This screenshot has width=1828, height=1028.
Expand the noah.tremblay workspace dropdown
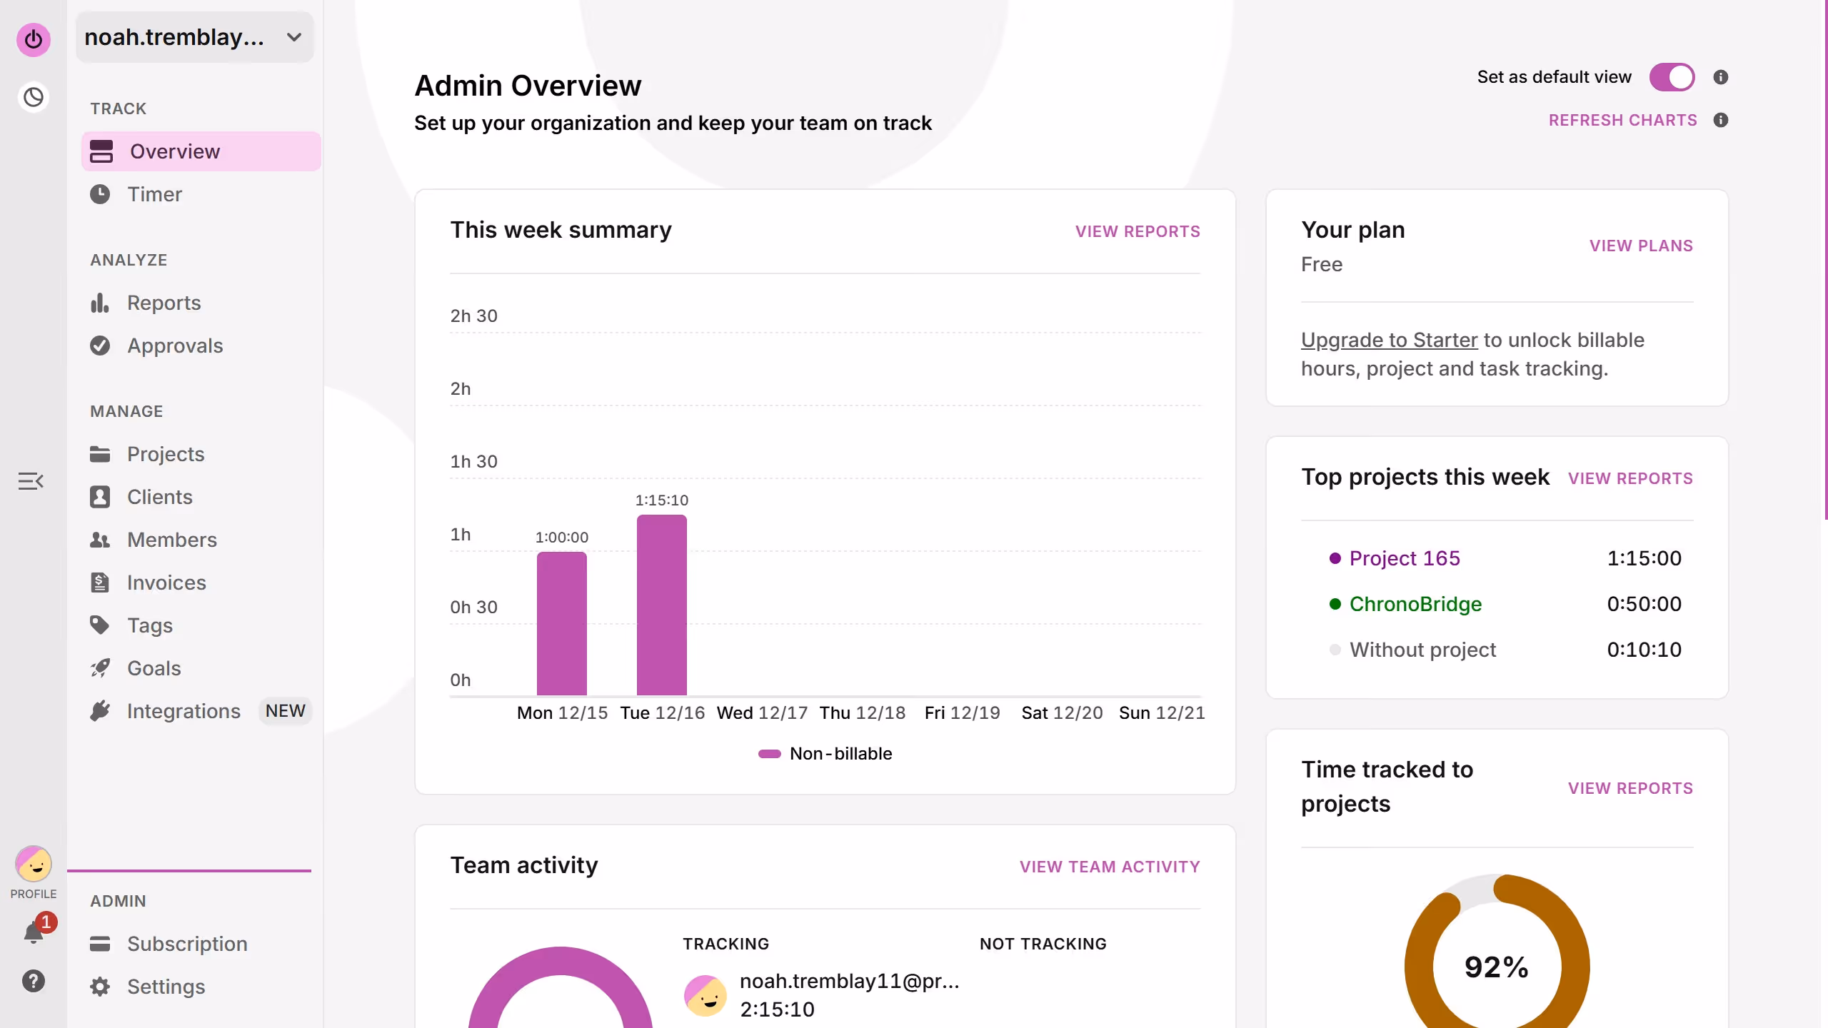195,37
